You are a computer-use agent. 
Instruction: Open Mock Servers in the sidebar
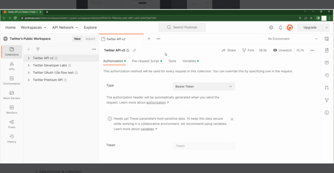point(12,95)
